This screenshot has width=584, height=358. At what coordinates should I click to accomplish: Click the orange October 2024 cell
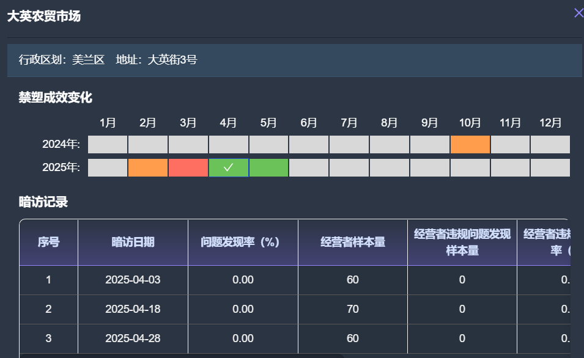click(x=470, y=145)
